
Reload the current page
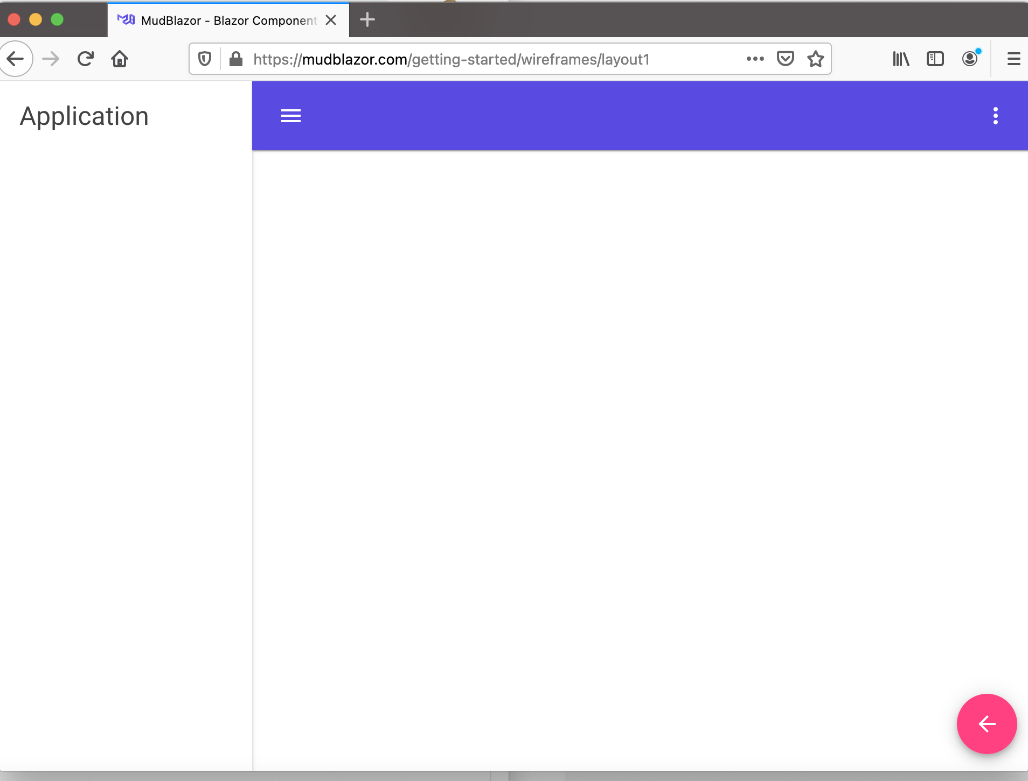(85, 59)
